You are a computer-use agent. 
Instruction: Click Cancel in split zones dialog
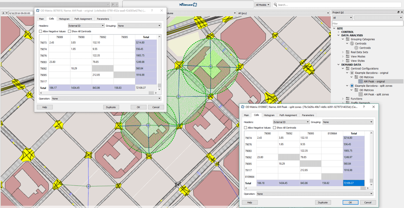(x=368, y=203)
